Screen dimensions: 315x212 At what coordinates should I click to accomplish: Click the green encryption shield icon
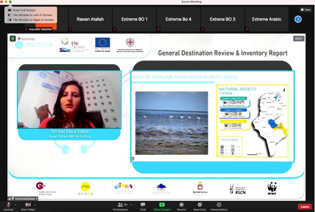point(13,39)
